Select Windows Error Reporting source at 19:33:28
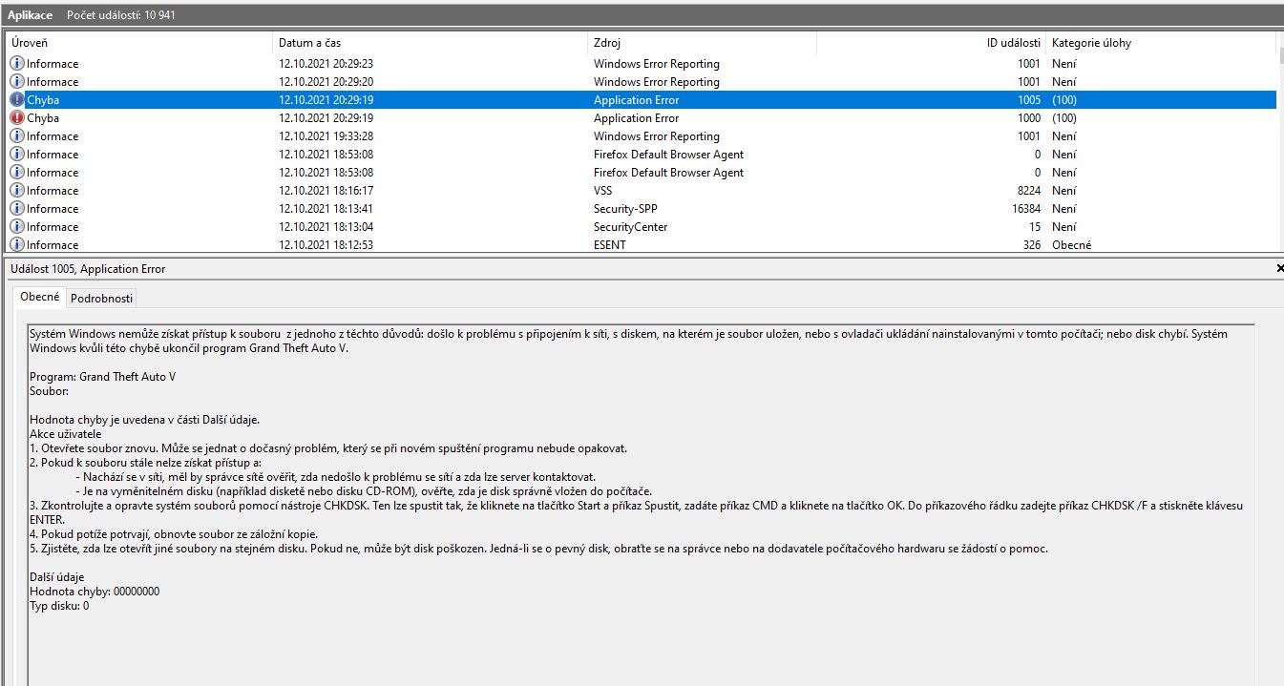This screenshot has width=1284, height=686. (x=657, y=136)
